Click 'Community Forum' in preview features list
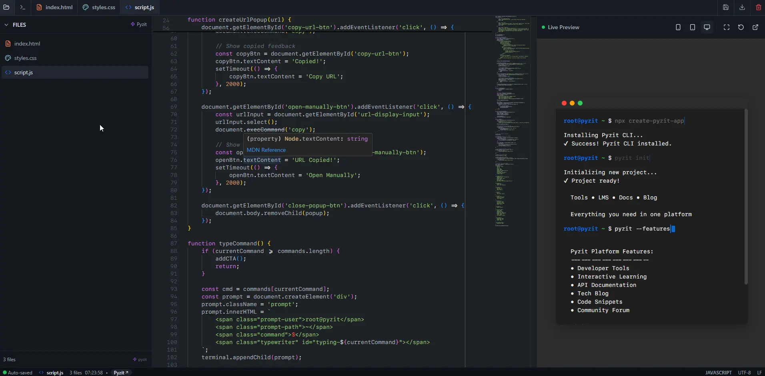Image resolution: width=765 pixels, height=376 pixels. tap(603, 310)
